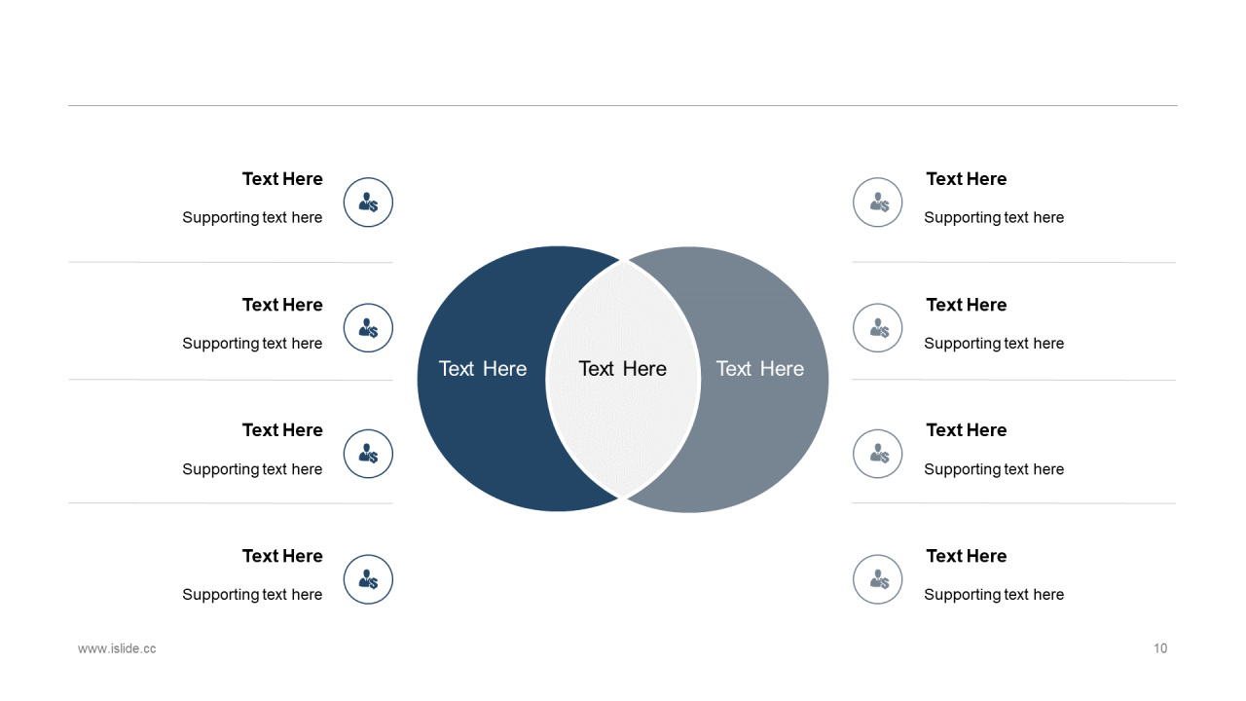The image size is (1246, 701).
Task: Select the dark blue left Venn circle text
Action: point(483,369)
